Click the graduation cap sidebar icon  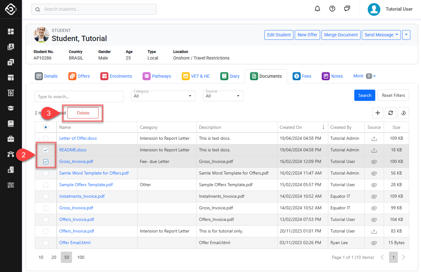[x=11, y=108]
